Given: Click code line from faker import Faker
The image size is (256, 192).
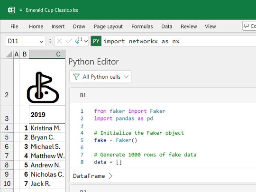Looking at the screenshot, I should click(x=129, y=111).
